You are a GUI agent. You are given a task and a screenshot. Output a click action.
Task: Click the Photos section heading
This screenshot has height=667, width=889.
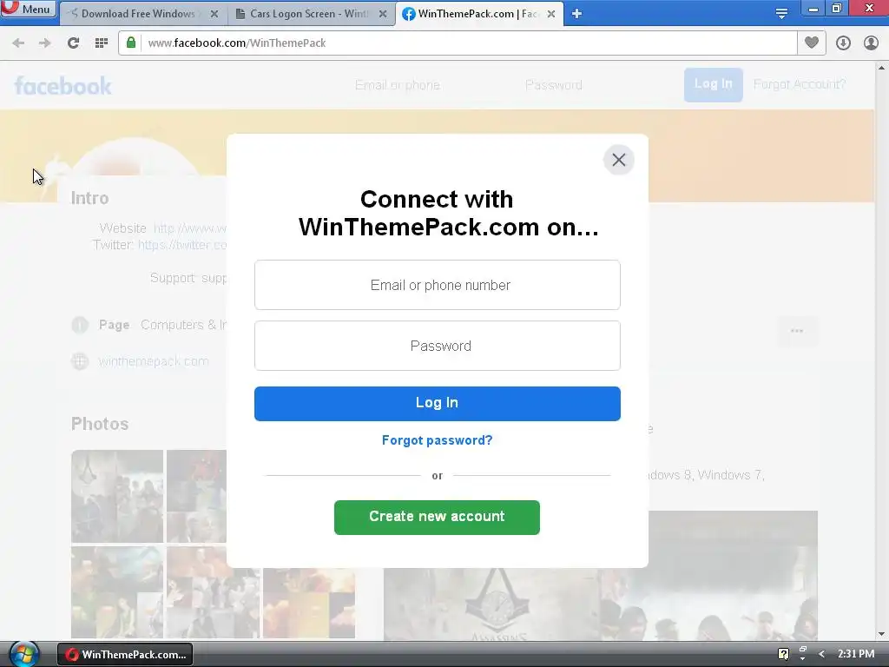[100, 424]
